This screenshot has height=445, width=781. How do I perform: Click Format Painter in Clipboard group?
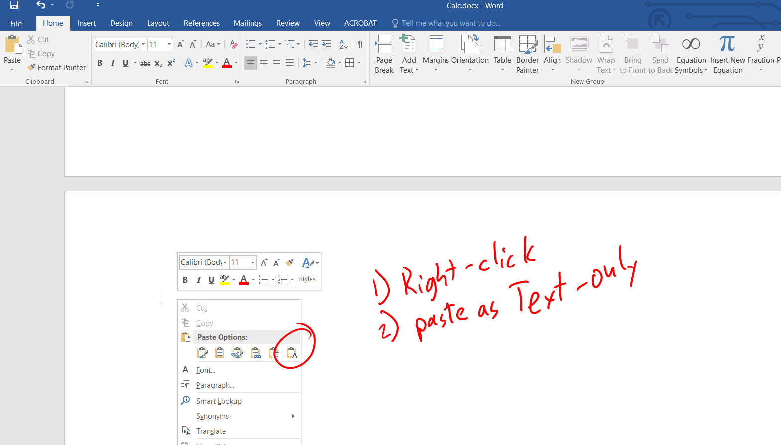[x=56, y=68]
